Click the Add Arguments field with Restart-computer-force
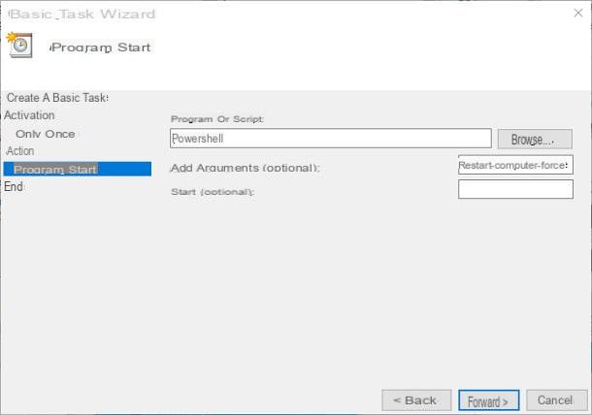The height and width of the screenshot is (415, 592). click(515, 165)
